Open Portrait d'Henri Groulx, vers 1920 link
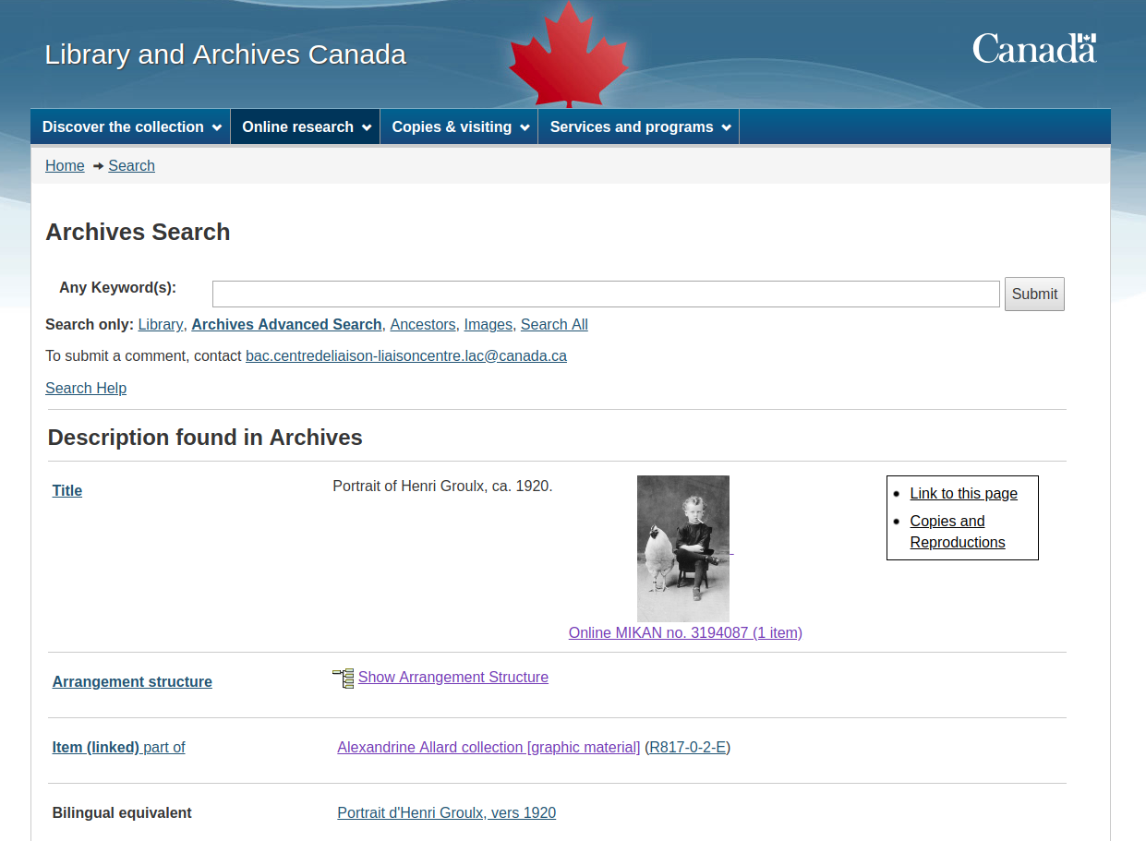 click(447, 813)
